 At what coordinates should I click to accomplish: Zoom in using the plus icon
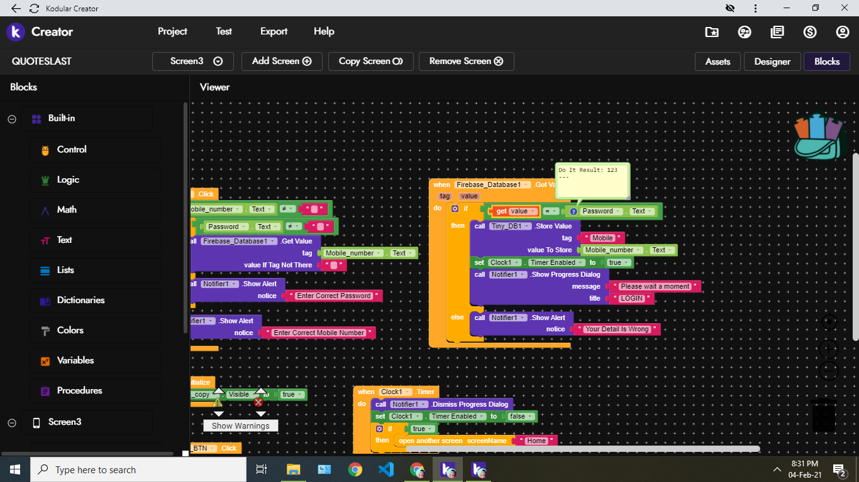(x=829, y=349)
